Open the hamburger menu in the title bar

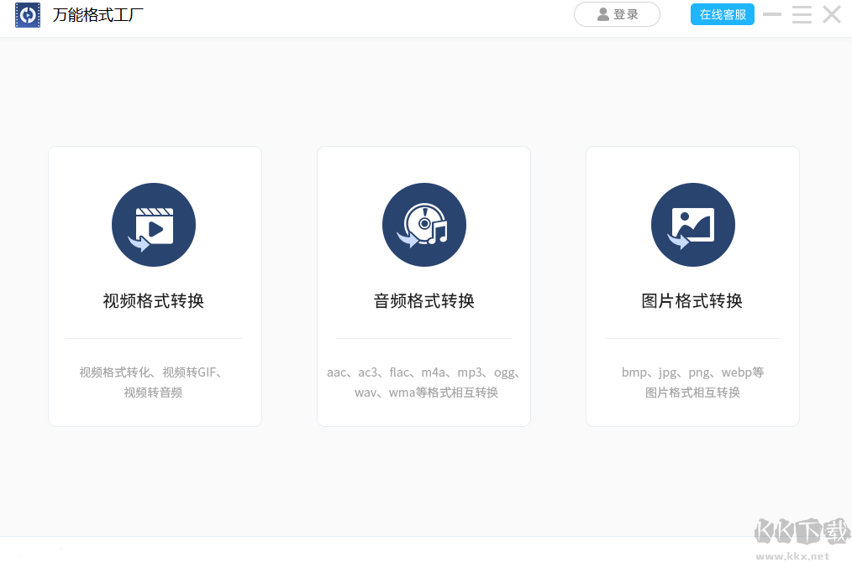click(x=802, y=14)
